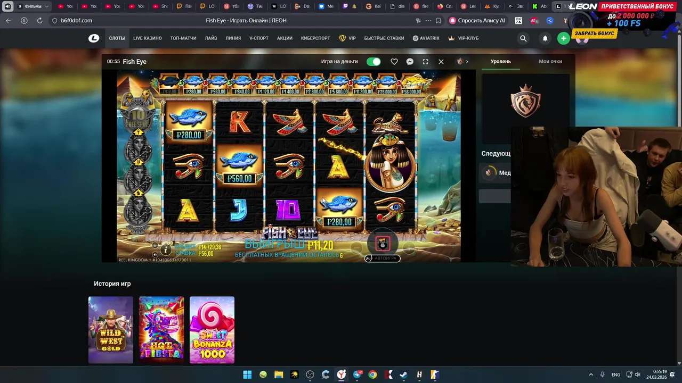Open the slot game menu icon

point(155,245)
